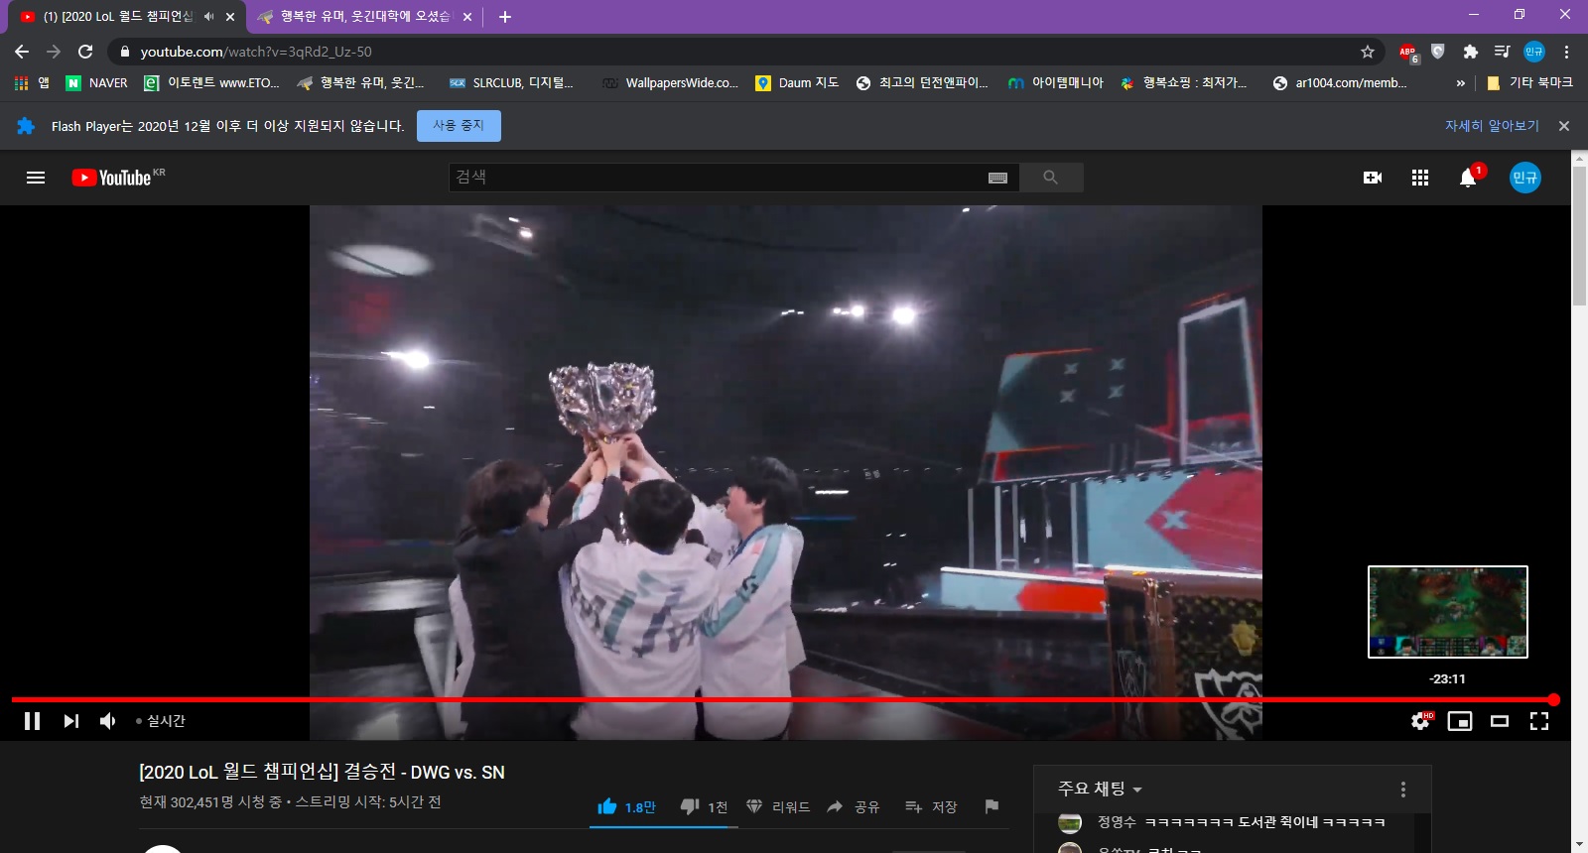
Task: Open YouTube settings gear in player
Action: point(1420,721)
